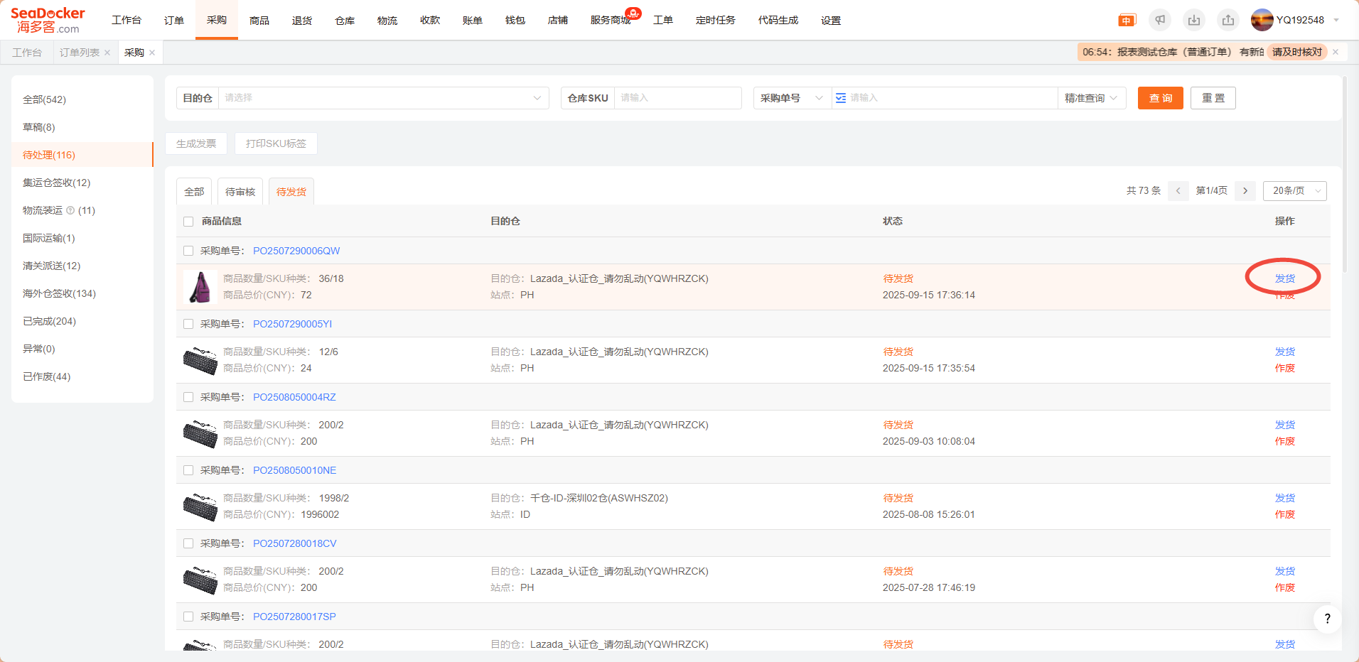1359x662 pixels.
Task: Switch to the 待审核 tab
Action: pyautogui.click(x=240, y=192)
